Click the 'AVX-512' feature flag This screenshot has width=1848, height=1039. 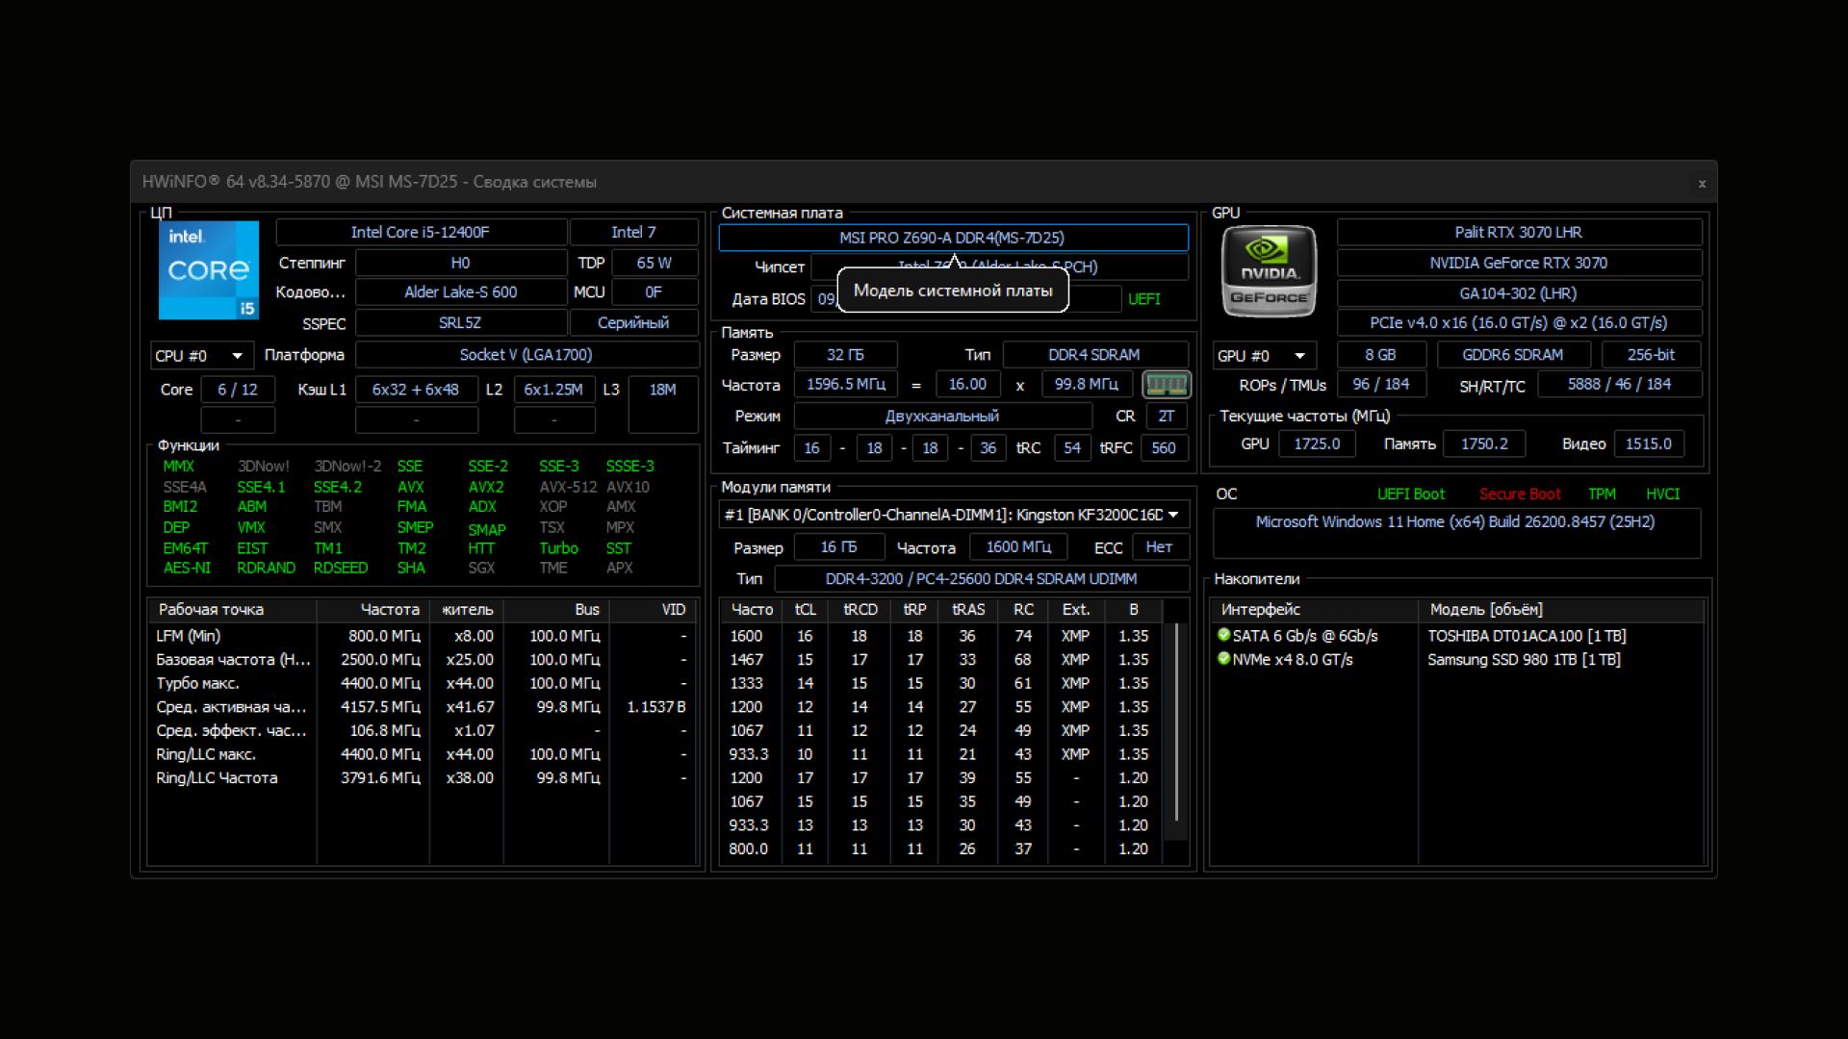(568, 487)
